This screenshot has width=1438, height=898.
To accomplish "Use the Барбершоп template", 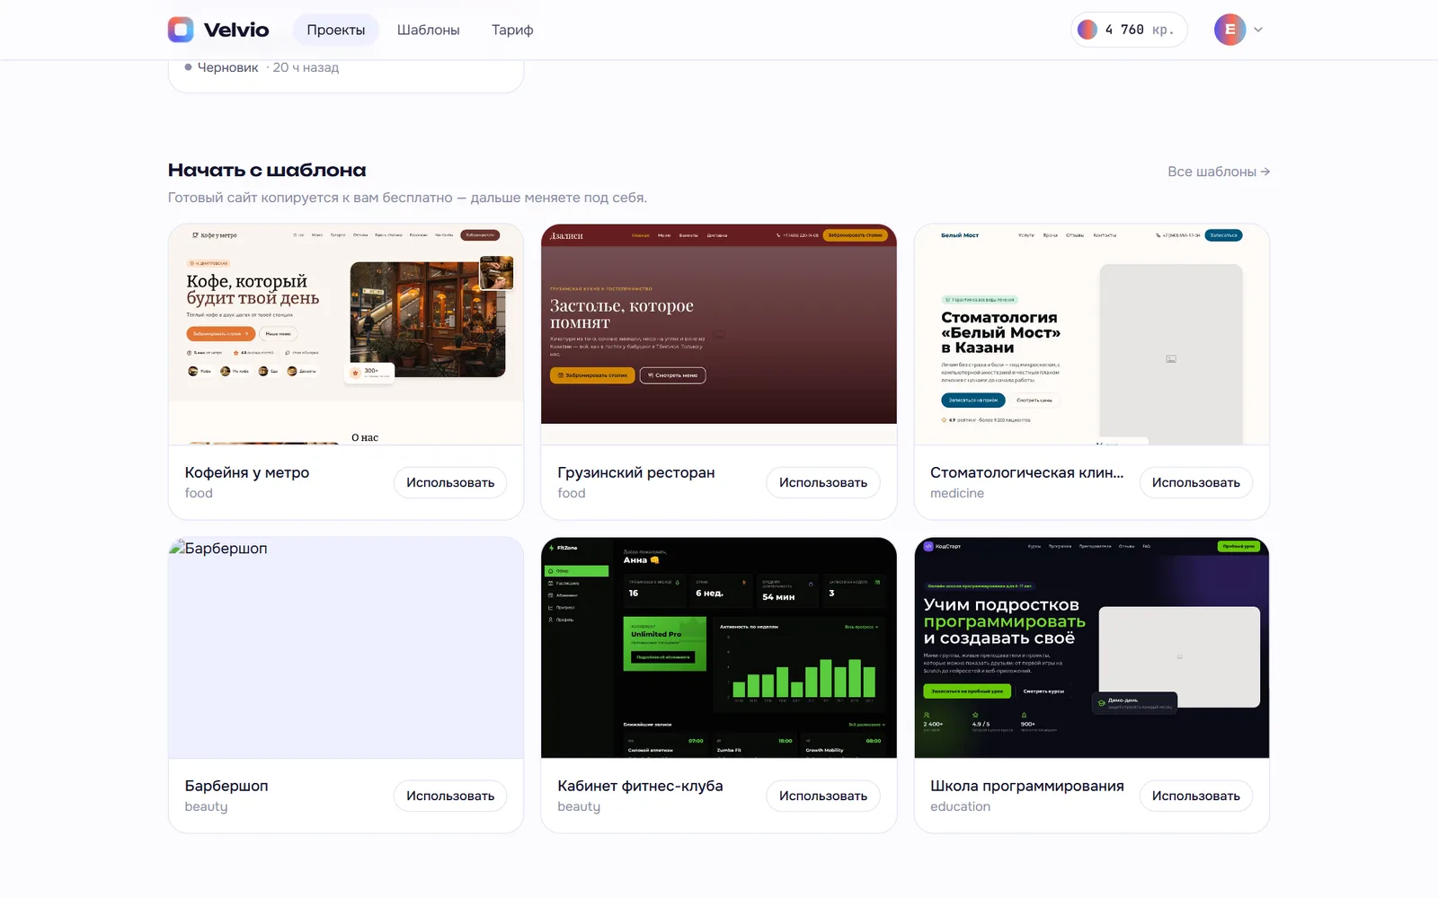I will 450,796.
